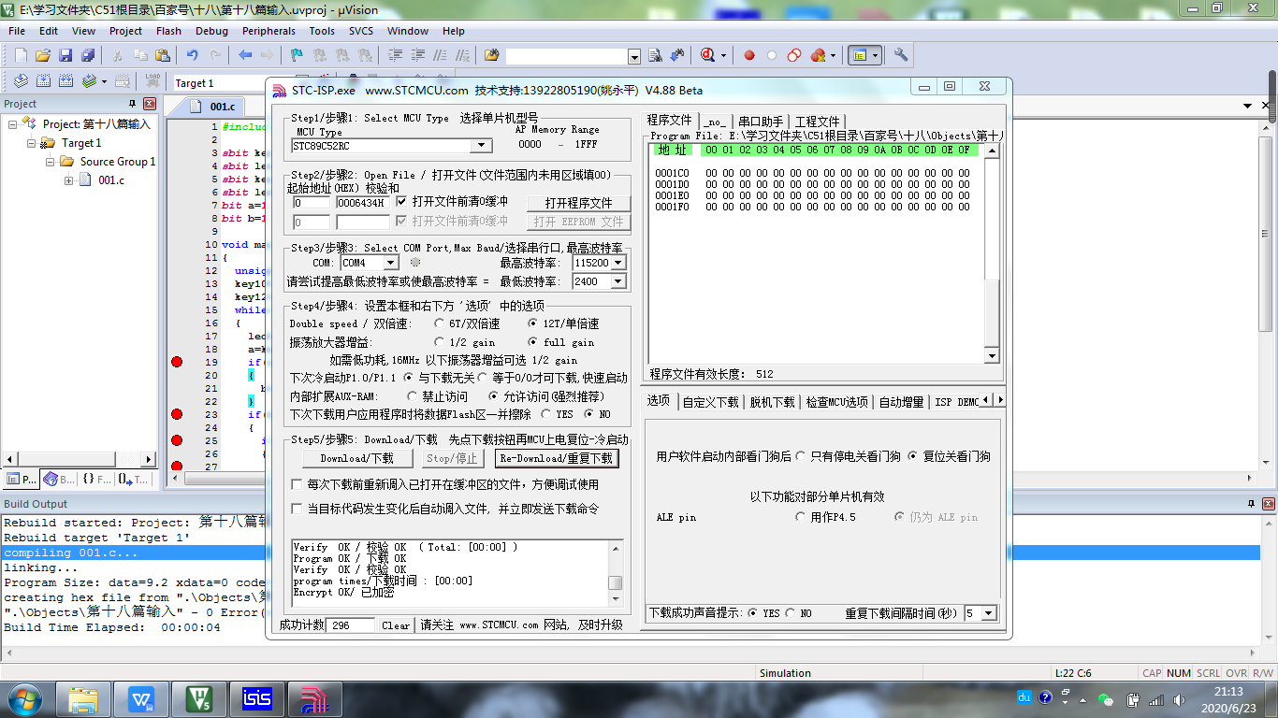
Task: Open the ISIS Proteus taskbar icon
Action: (x=255, y=698)
